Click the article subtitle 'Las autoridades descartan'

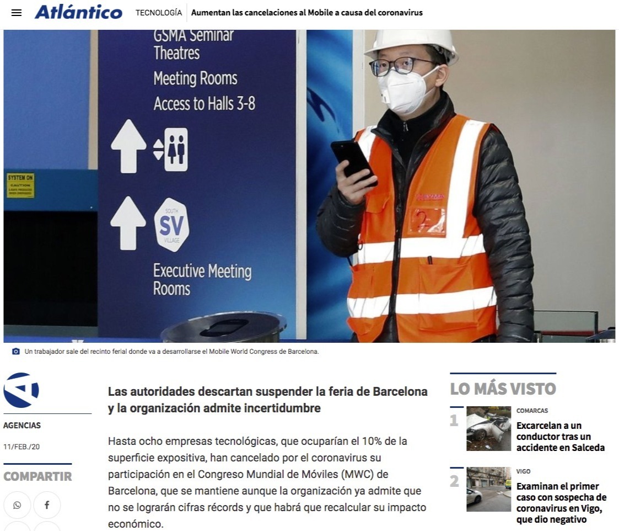pyautogui.click(x=267, y=400)
